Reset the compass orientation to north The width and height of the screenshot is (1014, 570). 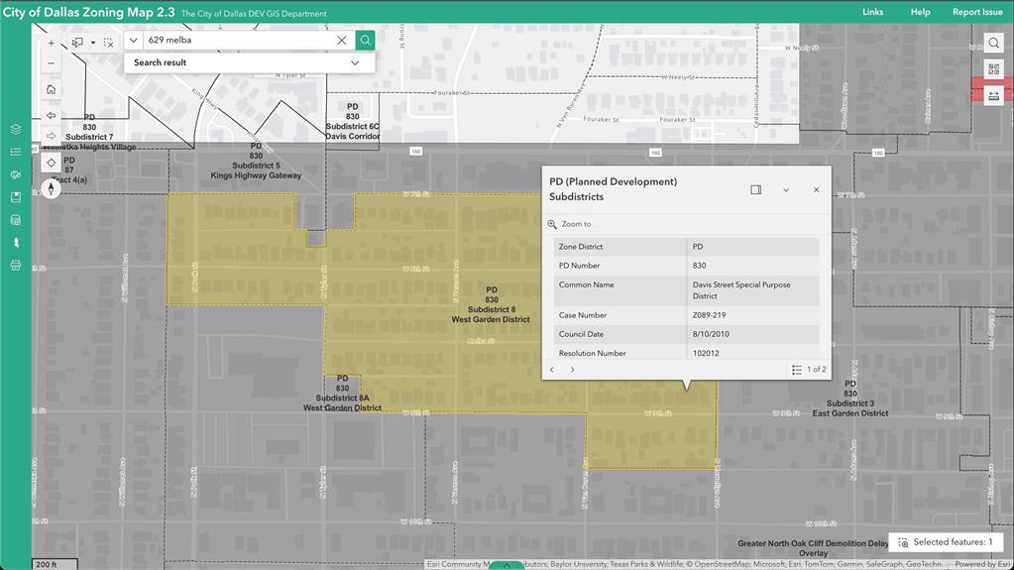(52, 188)
